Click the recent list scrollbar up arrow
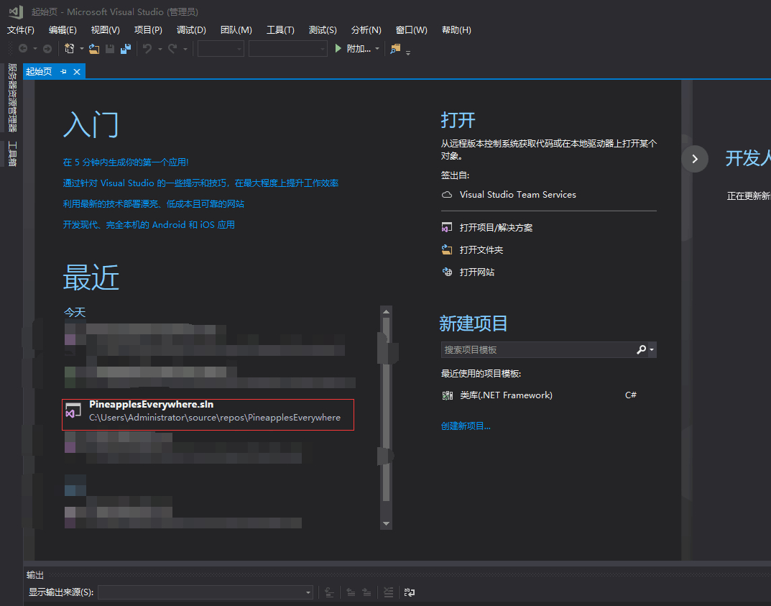Screen dimensions: 771x606 pos(386,311)
